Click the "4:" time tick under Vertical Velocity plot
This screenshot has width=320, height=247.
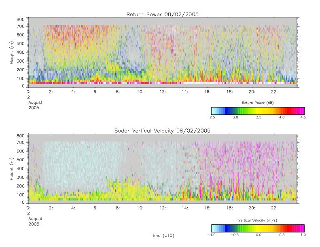click(73, 208)
